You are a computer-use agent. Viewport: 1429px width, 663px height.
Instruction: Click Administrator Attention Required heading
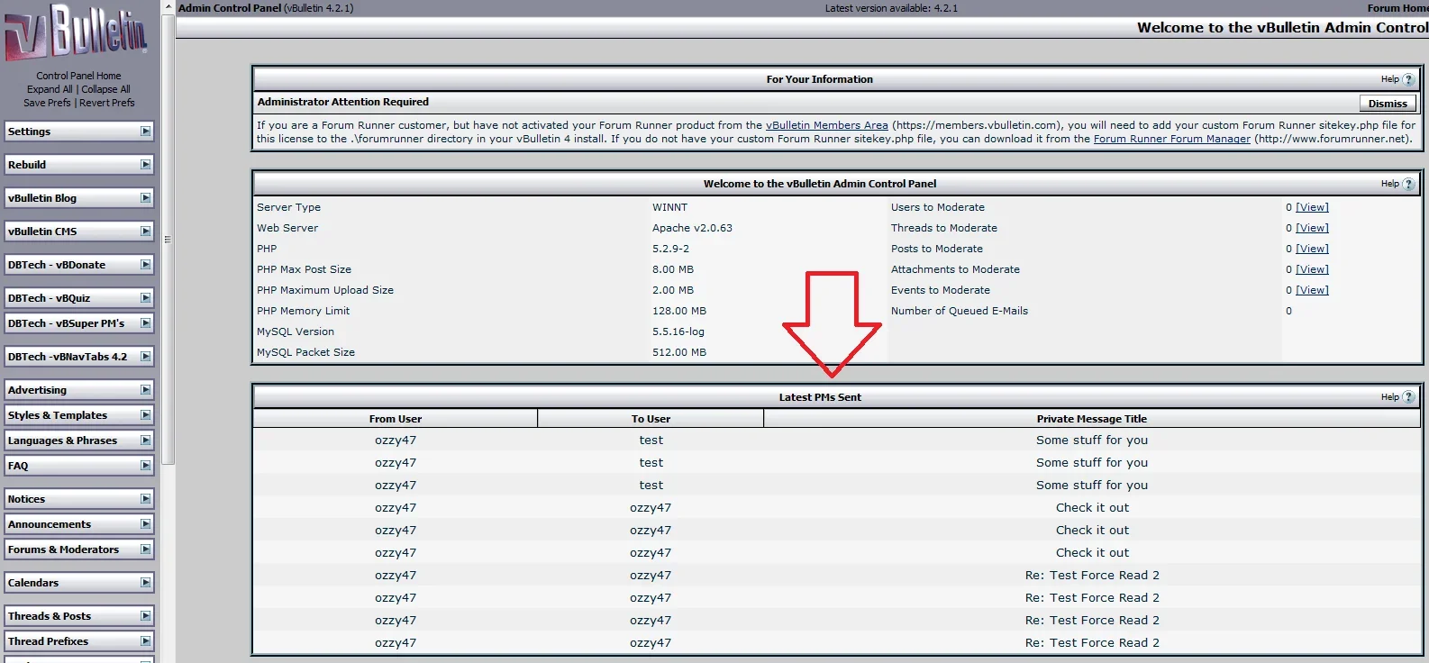pos(343,102)
